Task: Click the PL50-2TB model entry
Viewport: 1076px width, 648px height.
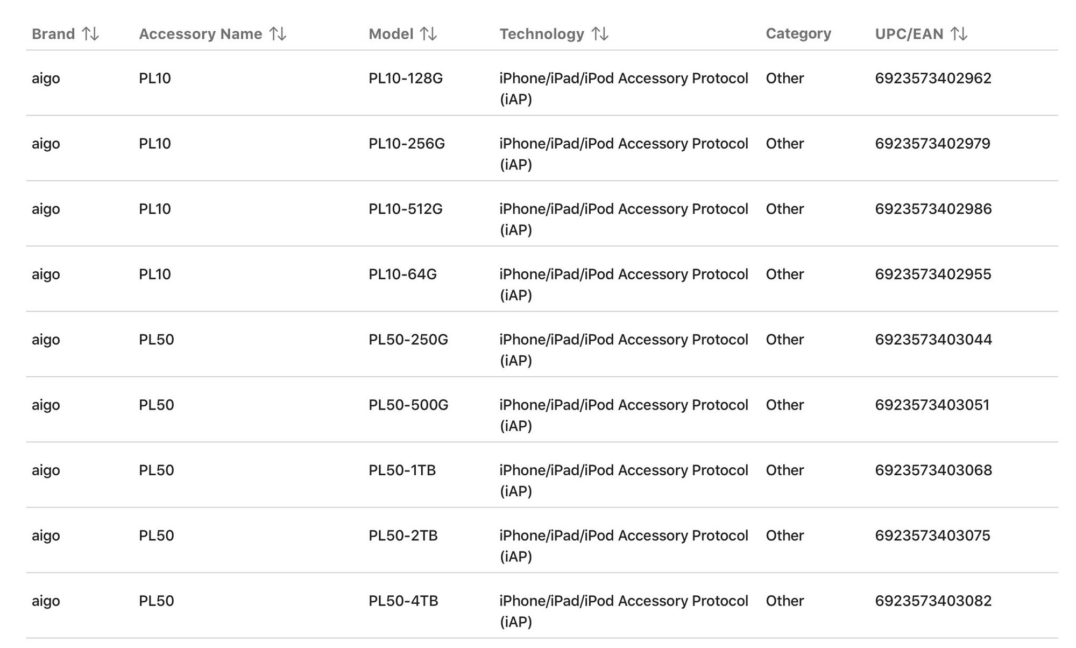Action: tap(403, 536)
